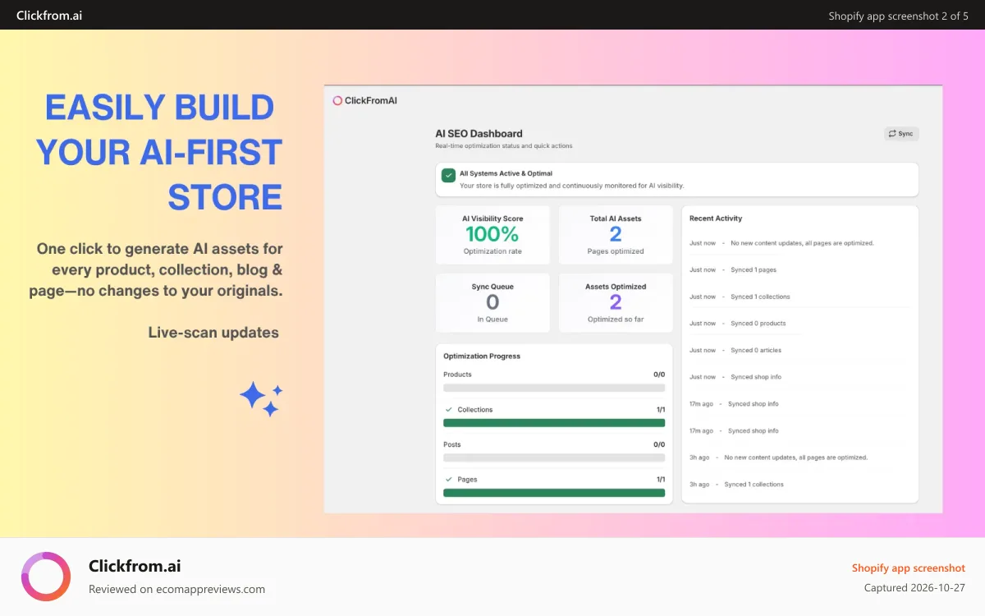Select the 'AI SEO Dashboard' heading
This screenshot has height=616, width=985.
click(x=479, y=133)
